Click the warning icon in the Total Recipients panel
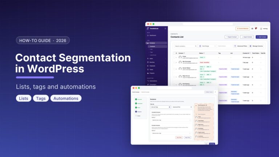This screenshot has height=157, width=279. (x=196, y=105)
